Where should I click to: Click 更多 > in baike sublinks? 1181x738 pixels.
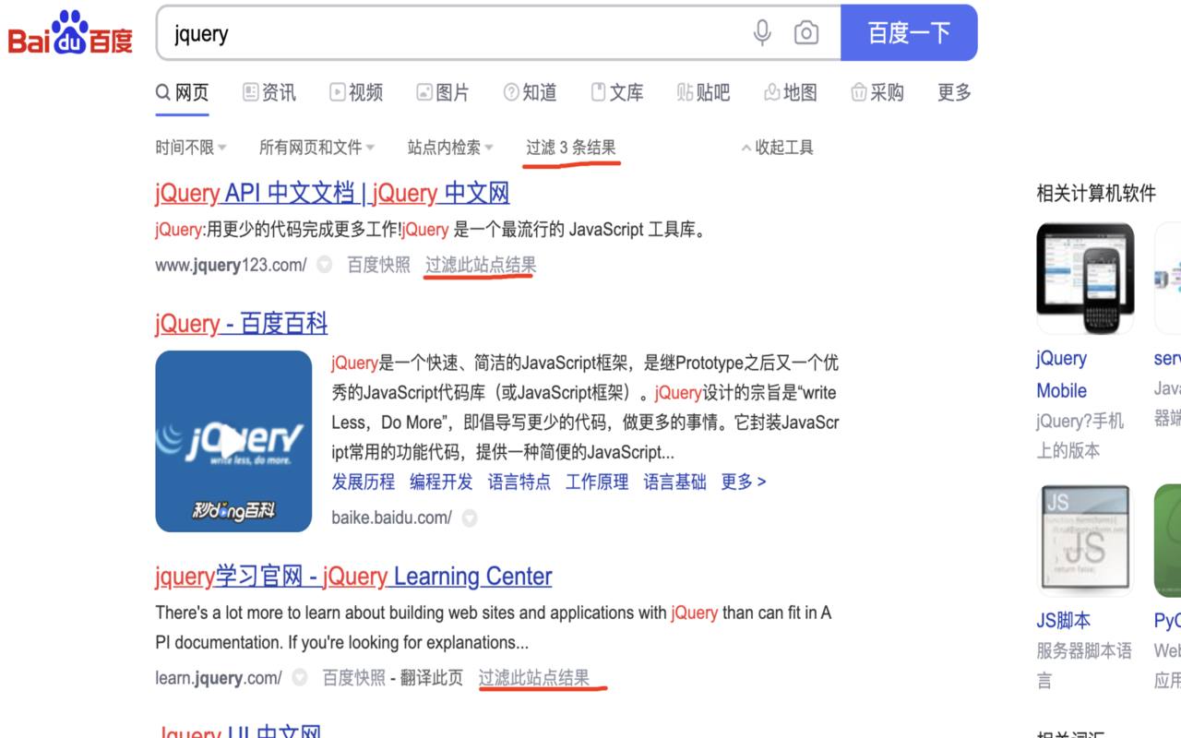pyautogui.click(x=744, y=482)
